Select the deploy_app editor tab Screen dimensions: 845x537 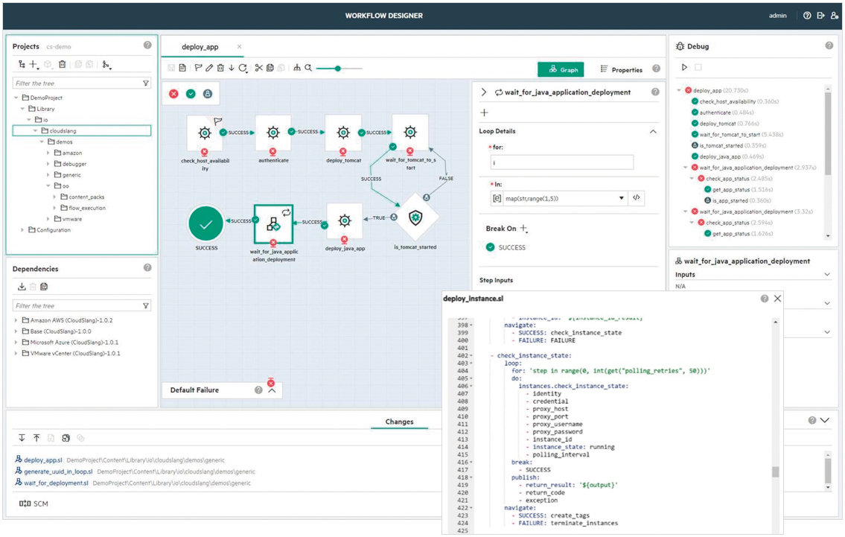[x=200, y=47]
